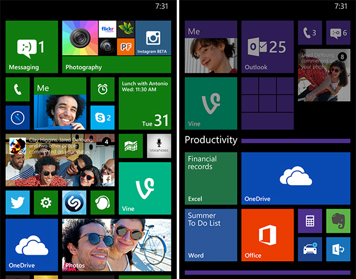Open the Vine tile on left screen

point(145,188)
